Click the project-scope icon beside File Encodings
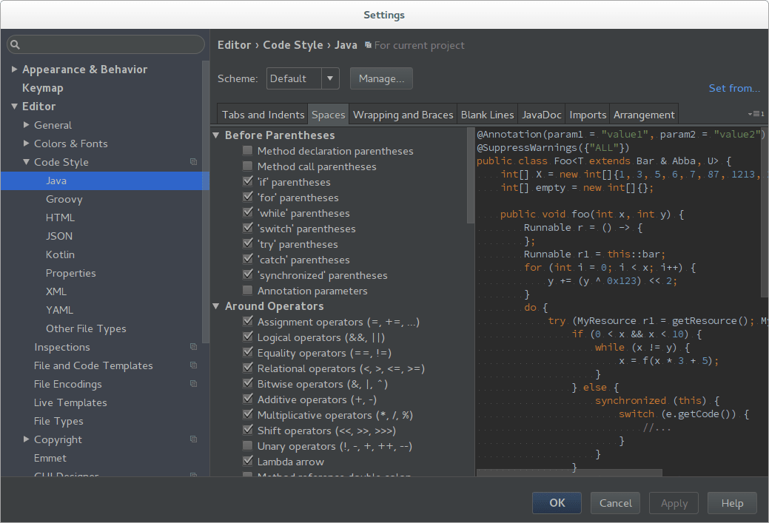Viewport: 769px width, 523px height. tap(193, 384)
